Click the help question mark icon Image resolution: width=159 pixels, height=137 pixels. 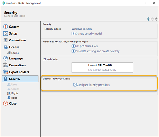point(157,19)
